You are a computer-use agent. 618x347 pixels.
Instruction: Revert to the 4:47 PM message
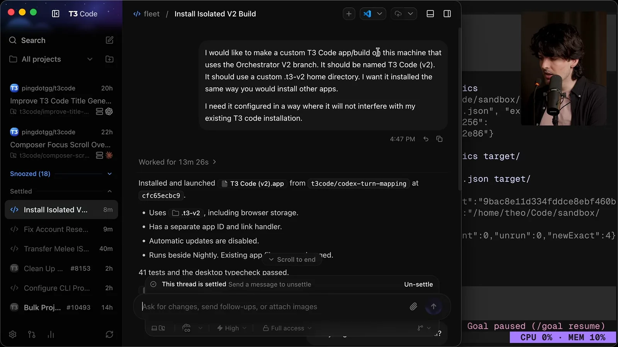[426, 139]
